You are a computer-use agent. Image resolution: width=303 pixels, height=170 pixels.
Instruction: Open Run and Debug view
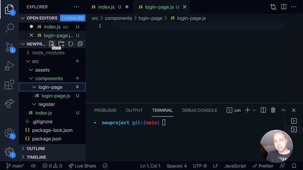(x=9, y=66)
